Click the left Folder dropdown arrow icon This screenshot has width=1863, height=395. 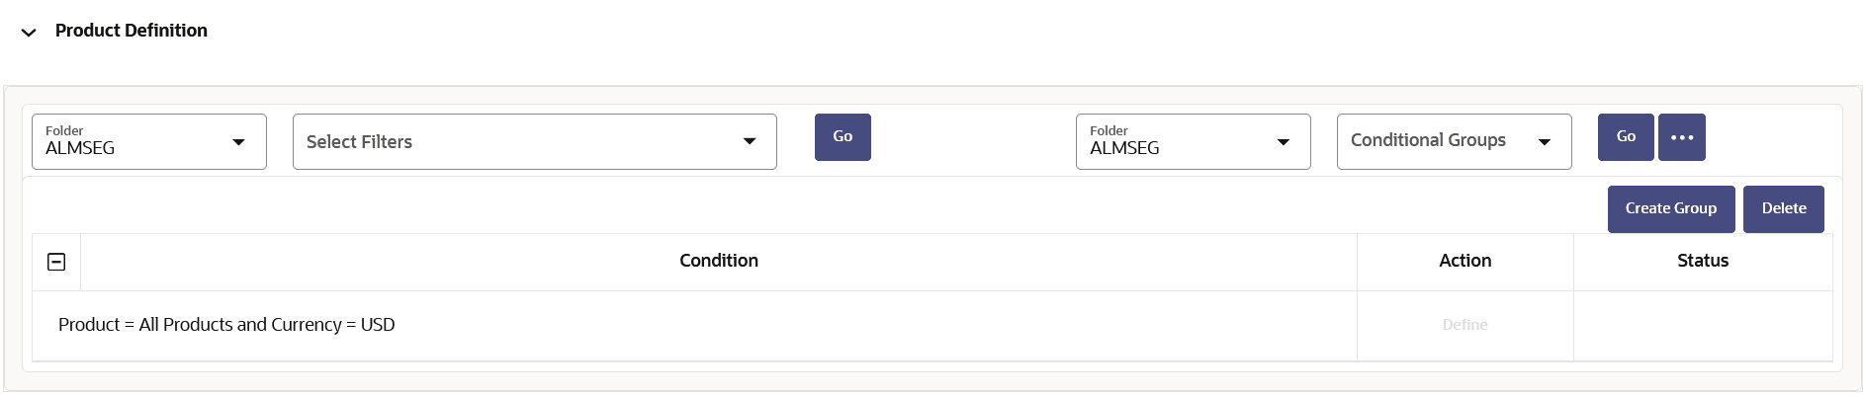238,142
